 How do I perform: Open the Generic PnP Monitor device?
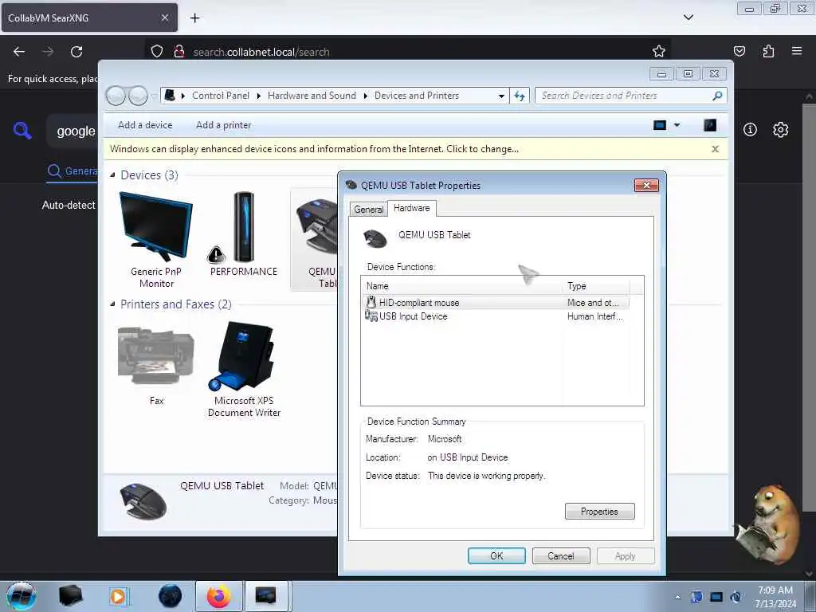155,240
